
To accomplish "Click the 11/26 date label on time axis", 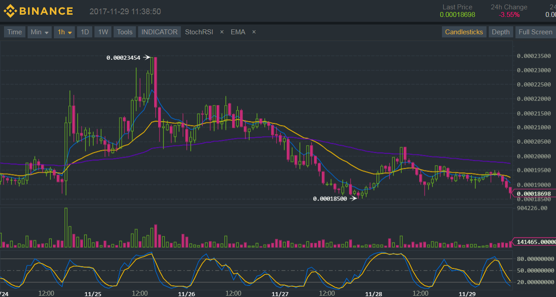I will (x=186, y=294).
